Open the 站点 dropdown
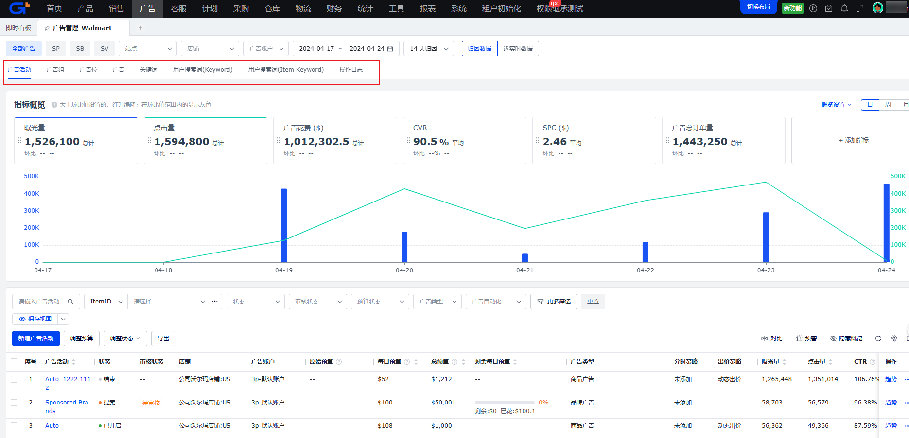This screenshot has height=438, width=909. 148,49
